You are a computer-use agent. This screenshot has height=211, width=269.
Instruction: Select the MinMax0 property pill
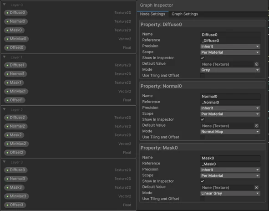tap(16, 39)
